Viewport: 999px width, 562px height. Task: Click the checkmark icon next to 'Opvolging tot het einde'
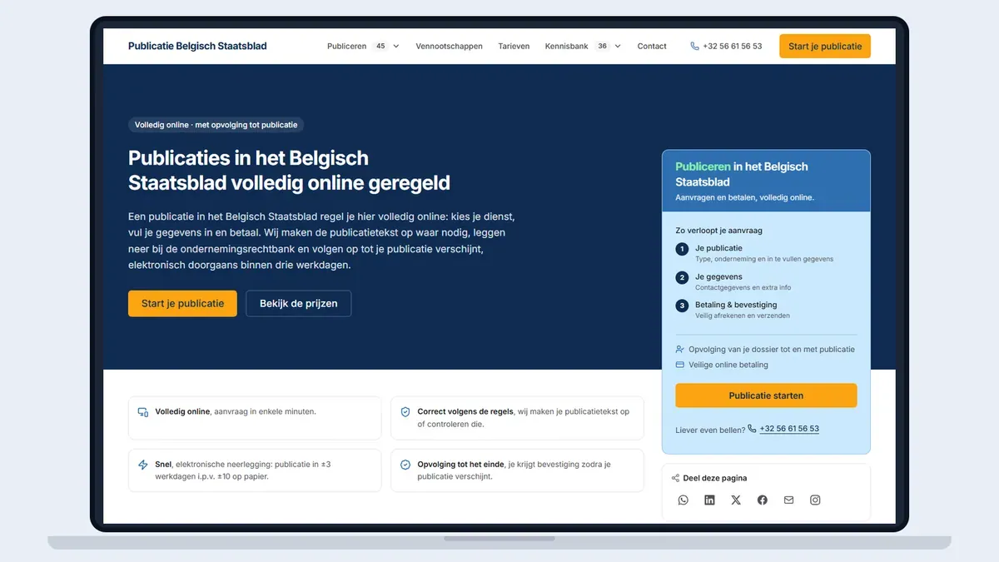click(x=405, y=465)
